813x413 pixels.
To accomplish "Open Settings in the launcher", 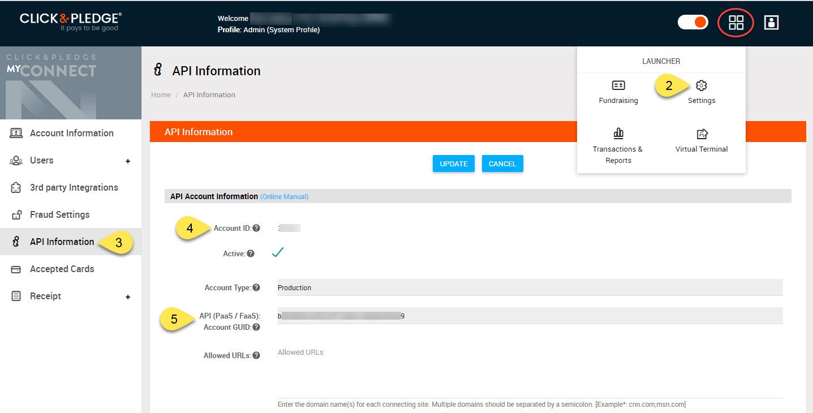I will pos(702,92).
